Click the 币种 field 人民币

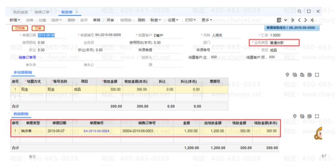(x=226, y=35)
